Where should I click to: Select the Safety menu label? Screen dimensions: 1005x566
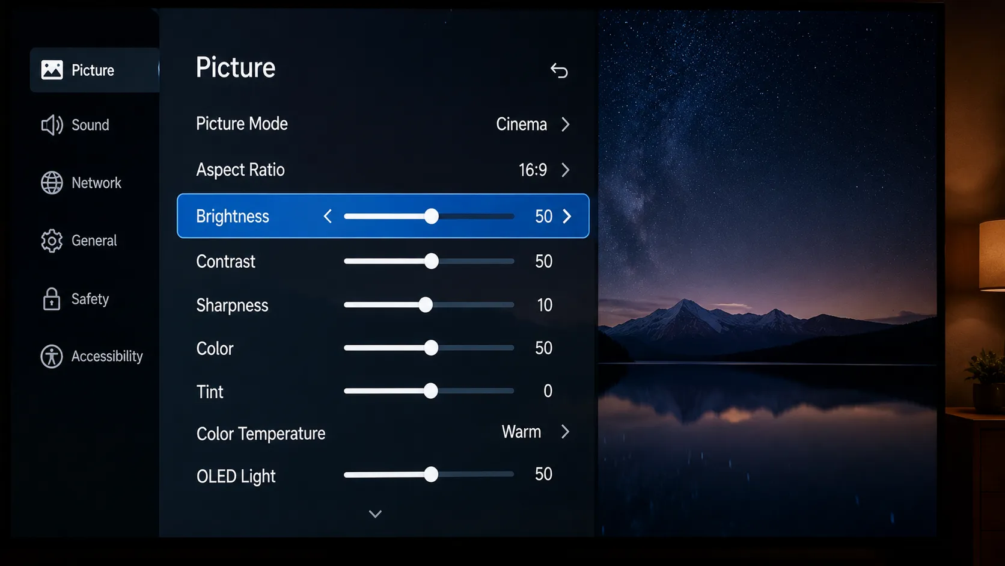point(90,299)
